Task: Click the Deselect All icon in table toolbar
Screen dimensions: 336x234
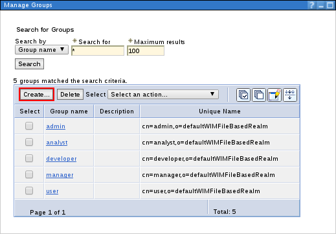Action: (259, 95)
